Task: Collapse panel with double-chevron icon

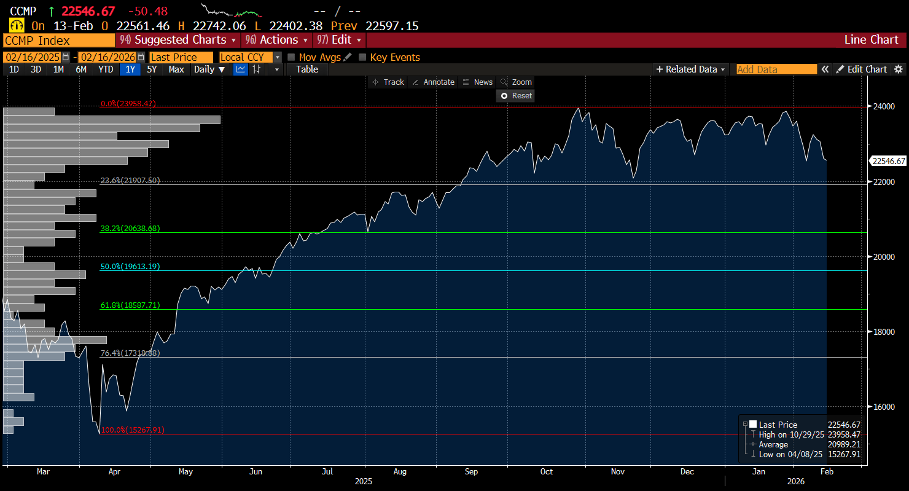Action: [x=825, y=69]
